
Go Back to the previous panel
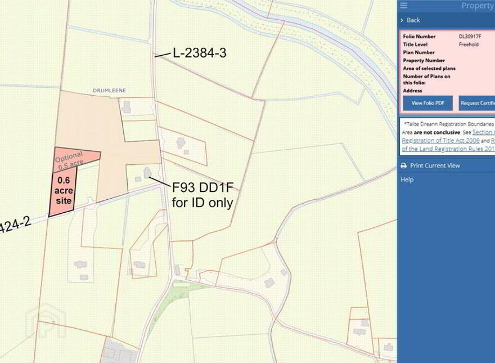coord(410,20)
